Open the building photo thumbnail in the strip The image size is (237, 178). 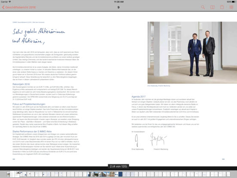pos(102,174)
